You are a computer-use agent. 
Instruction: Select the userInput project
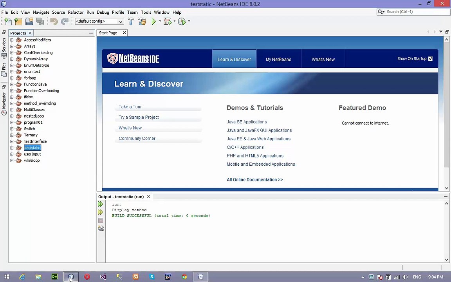[32, 154]
